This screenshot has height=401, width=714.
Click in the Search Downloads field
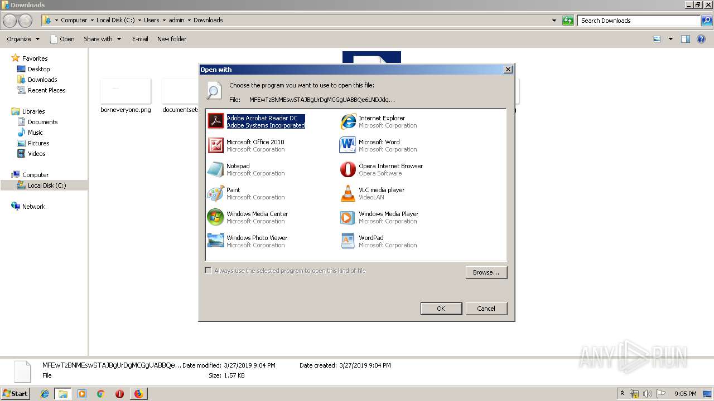click(x=639, y=21)
